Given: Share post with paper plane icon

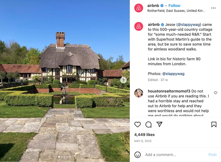Looking at the screenshot, I should [x=159, y=124].
